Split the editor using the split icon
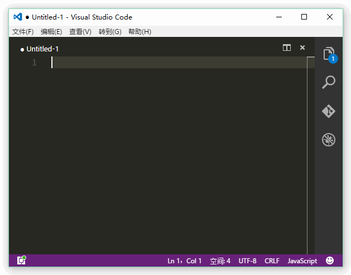This screenshot has width=351, height=275. pyautogui.click(x=287, y=48)
